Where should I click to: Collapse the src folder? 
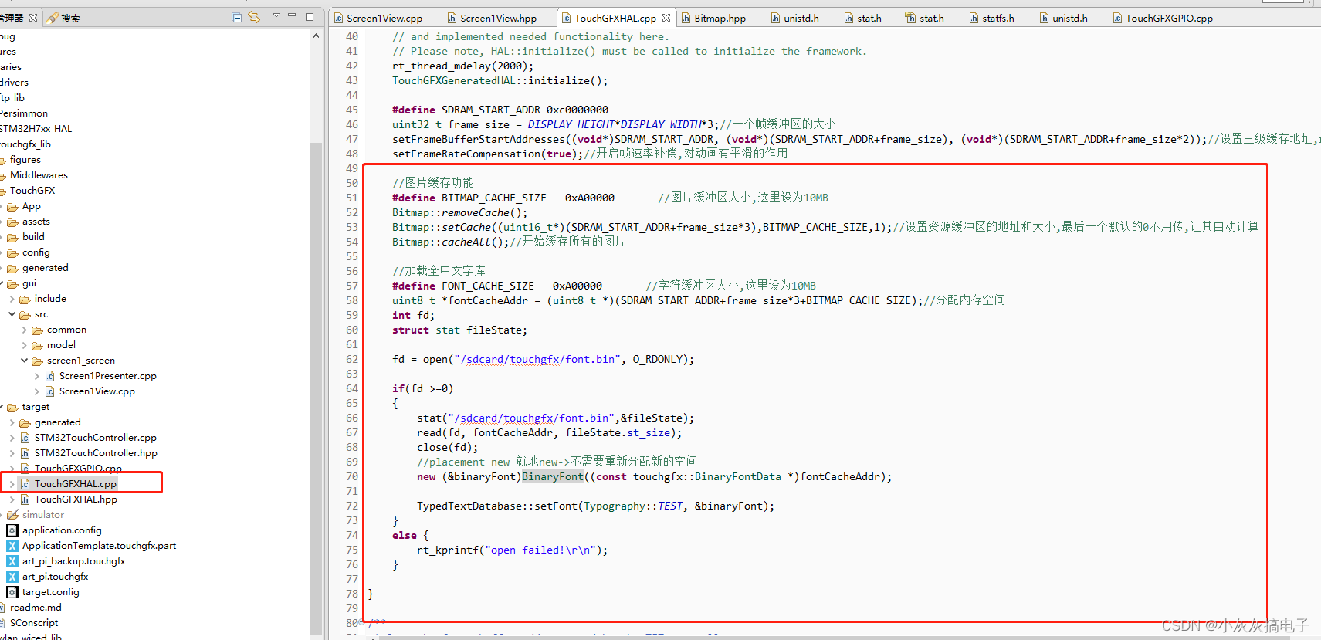(12, 314)
